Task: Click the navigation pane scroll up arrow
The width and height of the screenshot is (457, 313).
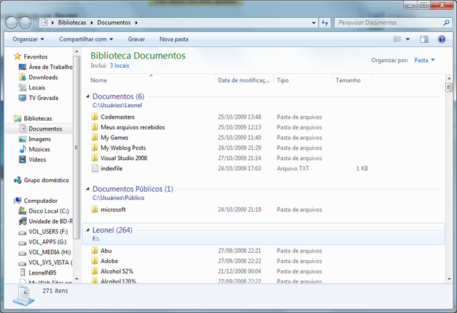Action: [76, 51]
